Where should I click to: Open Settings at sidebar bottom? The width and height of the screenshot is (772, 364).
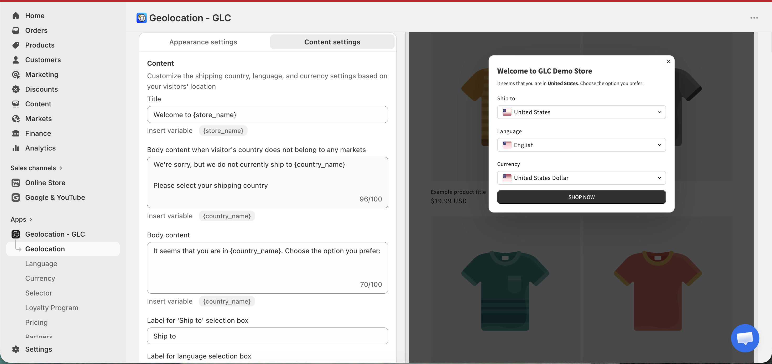tap(39, 349)
